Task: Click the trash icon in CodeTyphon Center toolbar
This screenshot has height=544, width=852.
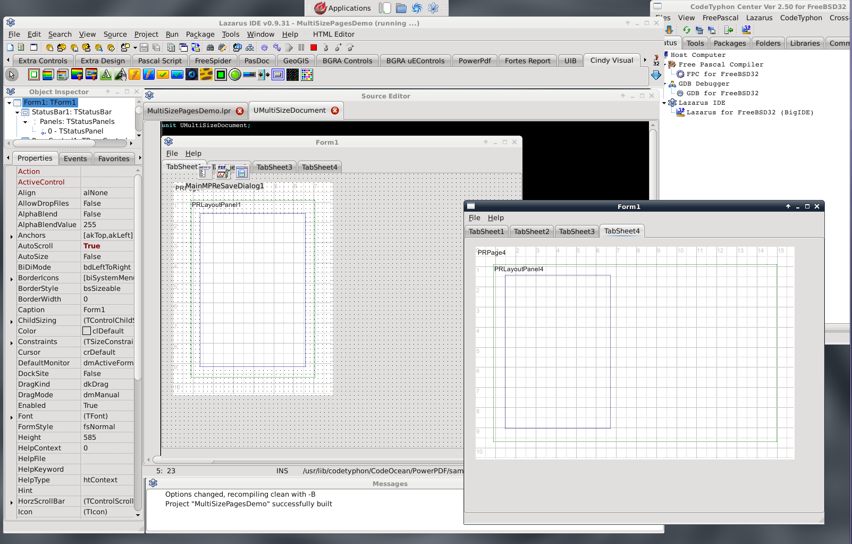Action: tap(699, 30)
